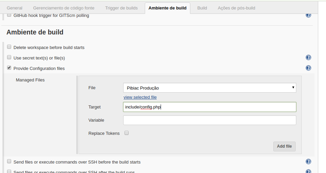
Task: Enable Delete workspace before build starts
Action: tap(9, 47)
